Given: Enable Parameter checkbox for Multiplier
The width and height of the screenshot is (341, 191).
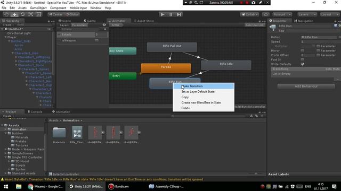Looking at the screenshot, I should coord(318,46).
